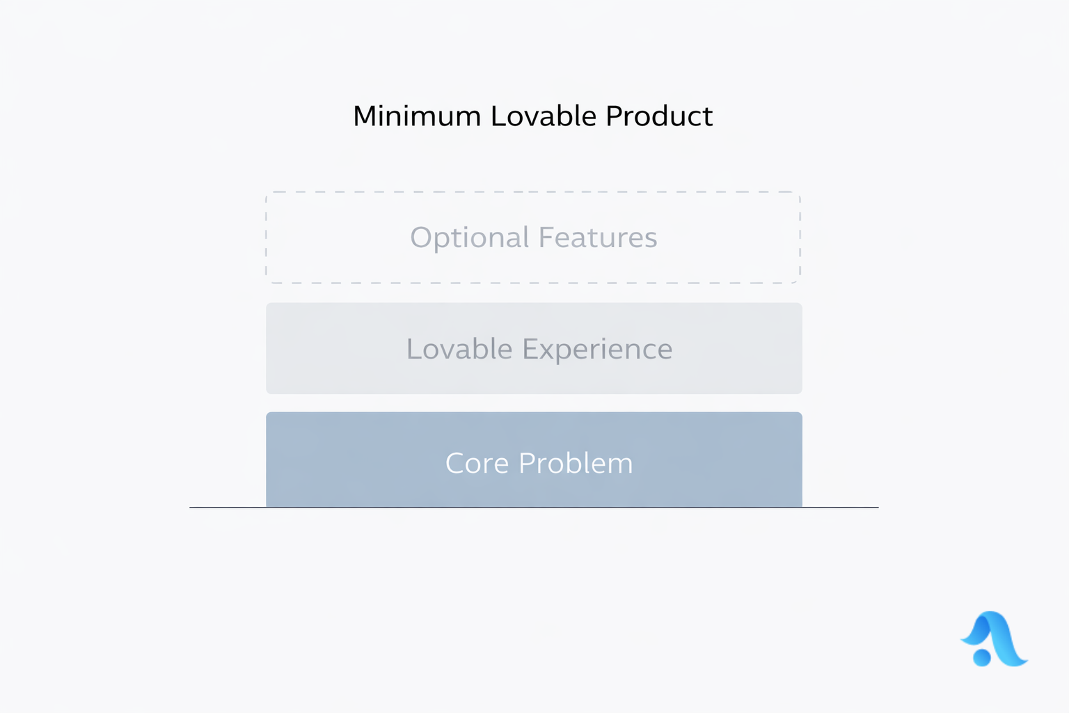The height and width of the screenshot is (713, 1069).
Task: Click the word 'Lovable' in the title
Action: [543, 116]
